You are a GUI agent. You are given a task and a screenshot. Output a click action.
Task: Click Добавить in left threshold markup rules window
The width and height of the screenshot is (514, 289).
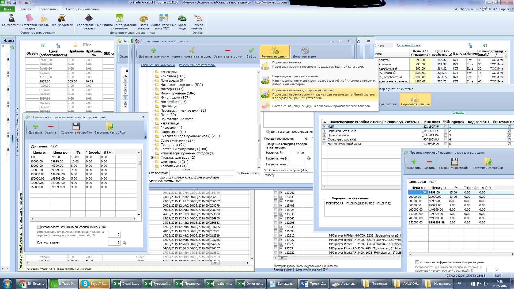pyautogui.click(x=36, y=128)
